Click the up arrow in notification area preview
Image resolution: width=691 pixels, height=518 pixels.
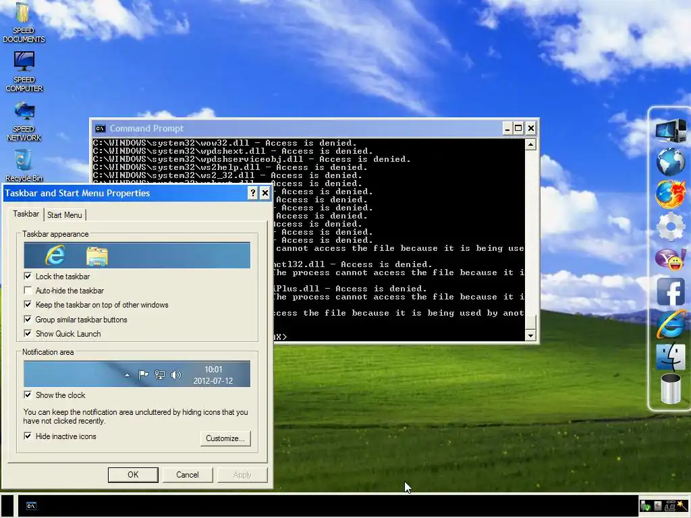(x=127, y=375)
